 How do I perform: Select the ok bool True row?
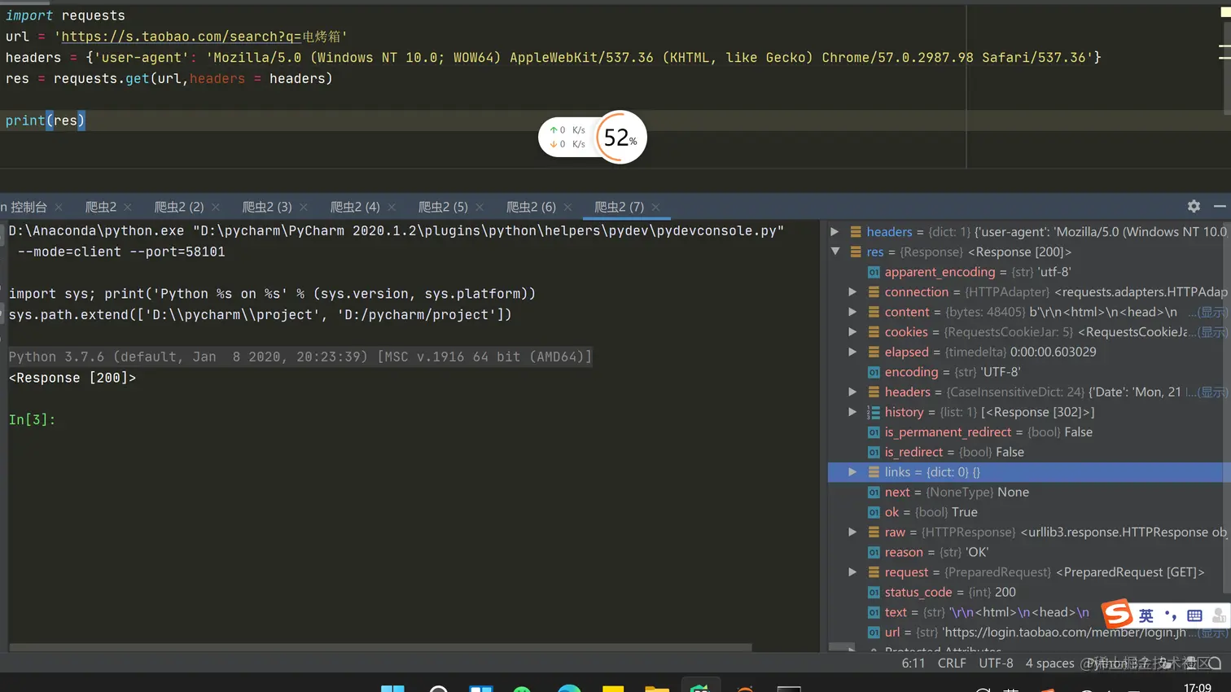(1027, 512)
